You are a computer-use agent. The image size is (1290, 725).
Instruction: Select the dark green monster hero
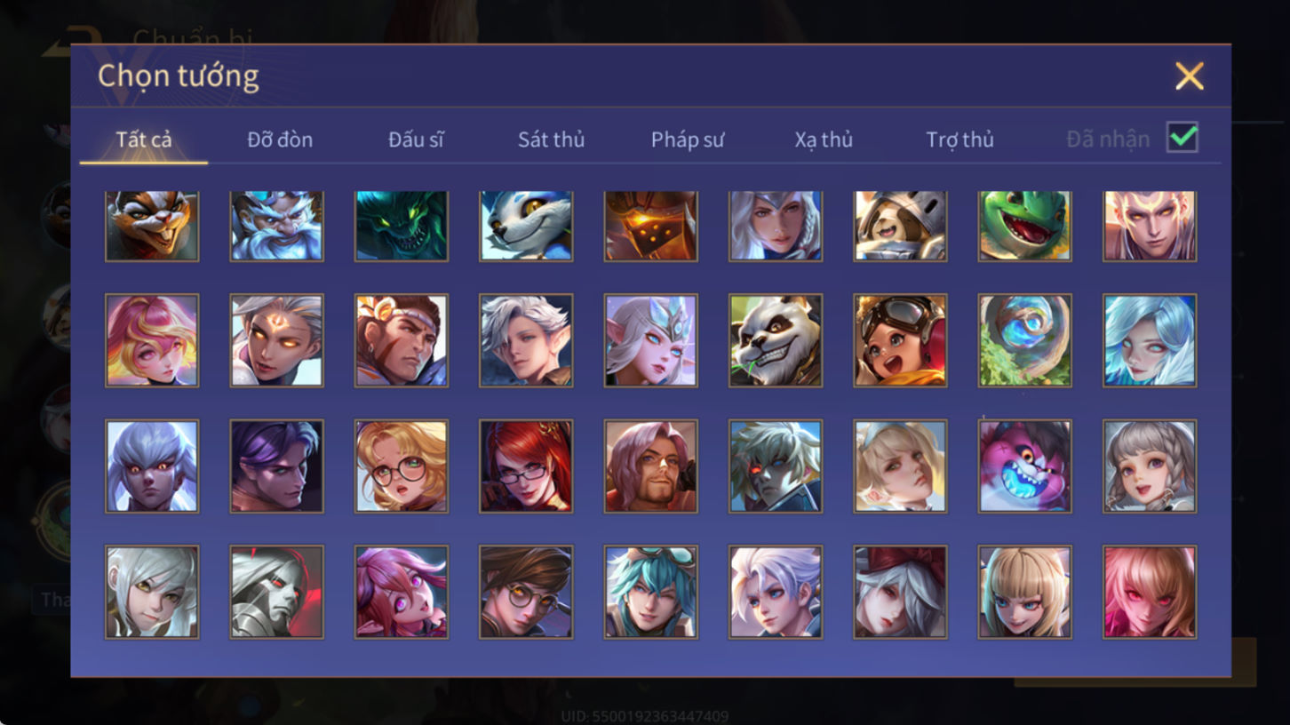[x=402, y=226]
